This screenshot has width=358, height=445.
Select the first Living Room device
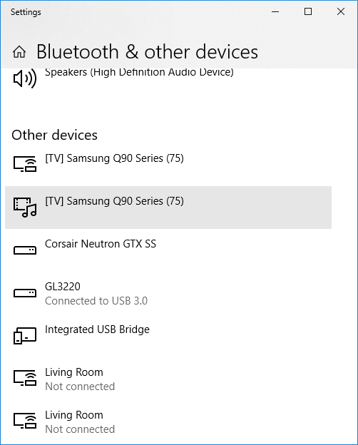pos(168,379)
